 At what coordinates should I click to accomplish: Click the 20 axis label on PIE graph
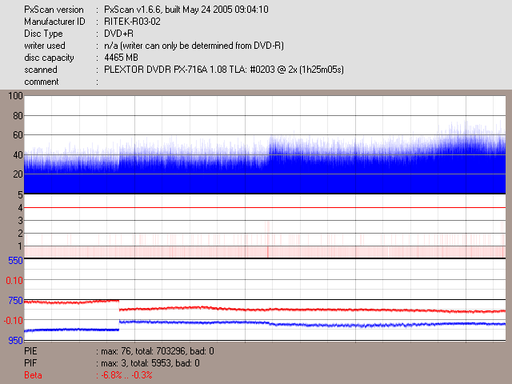coord(18,174)
